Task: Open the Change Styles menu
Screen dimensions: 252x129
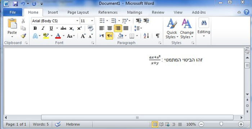Action: (186, 29)
